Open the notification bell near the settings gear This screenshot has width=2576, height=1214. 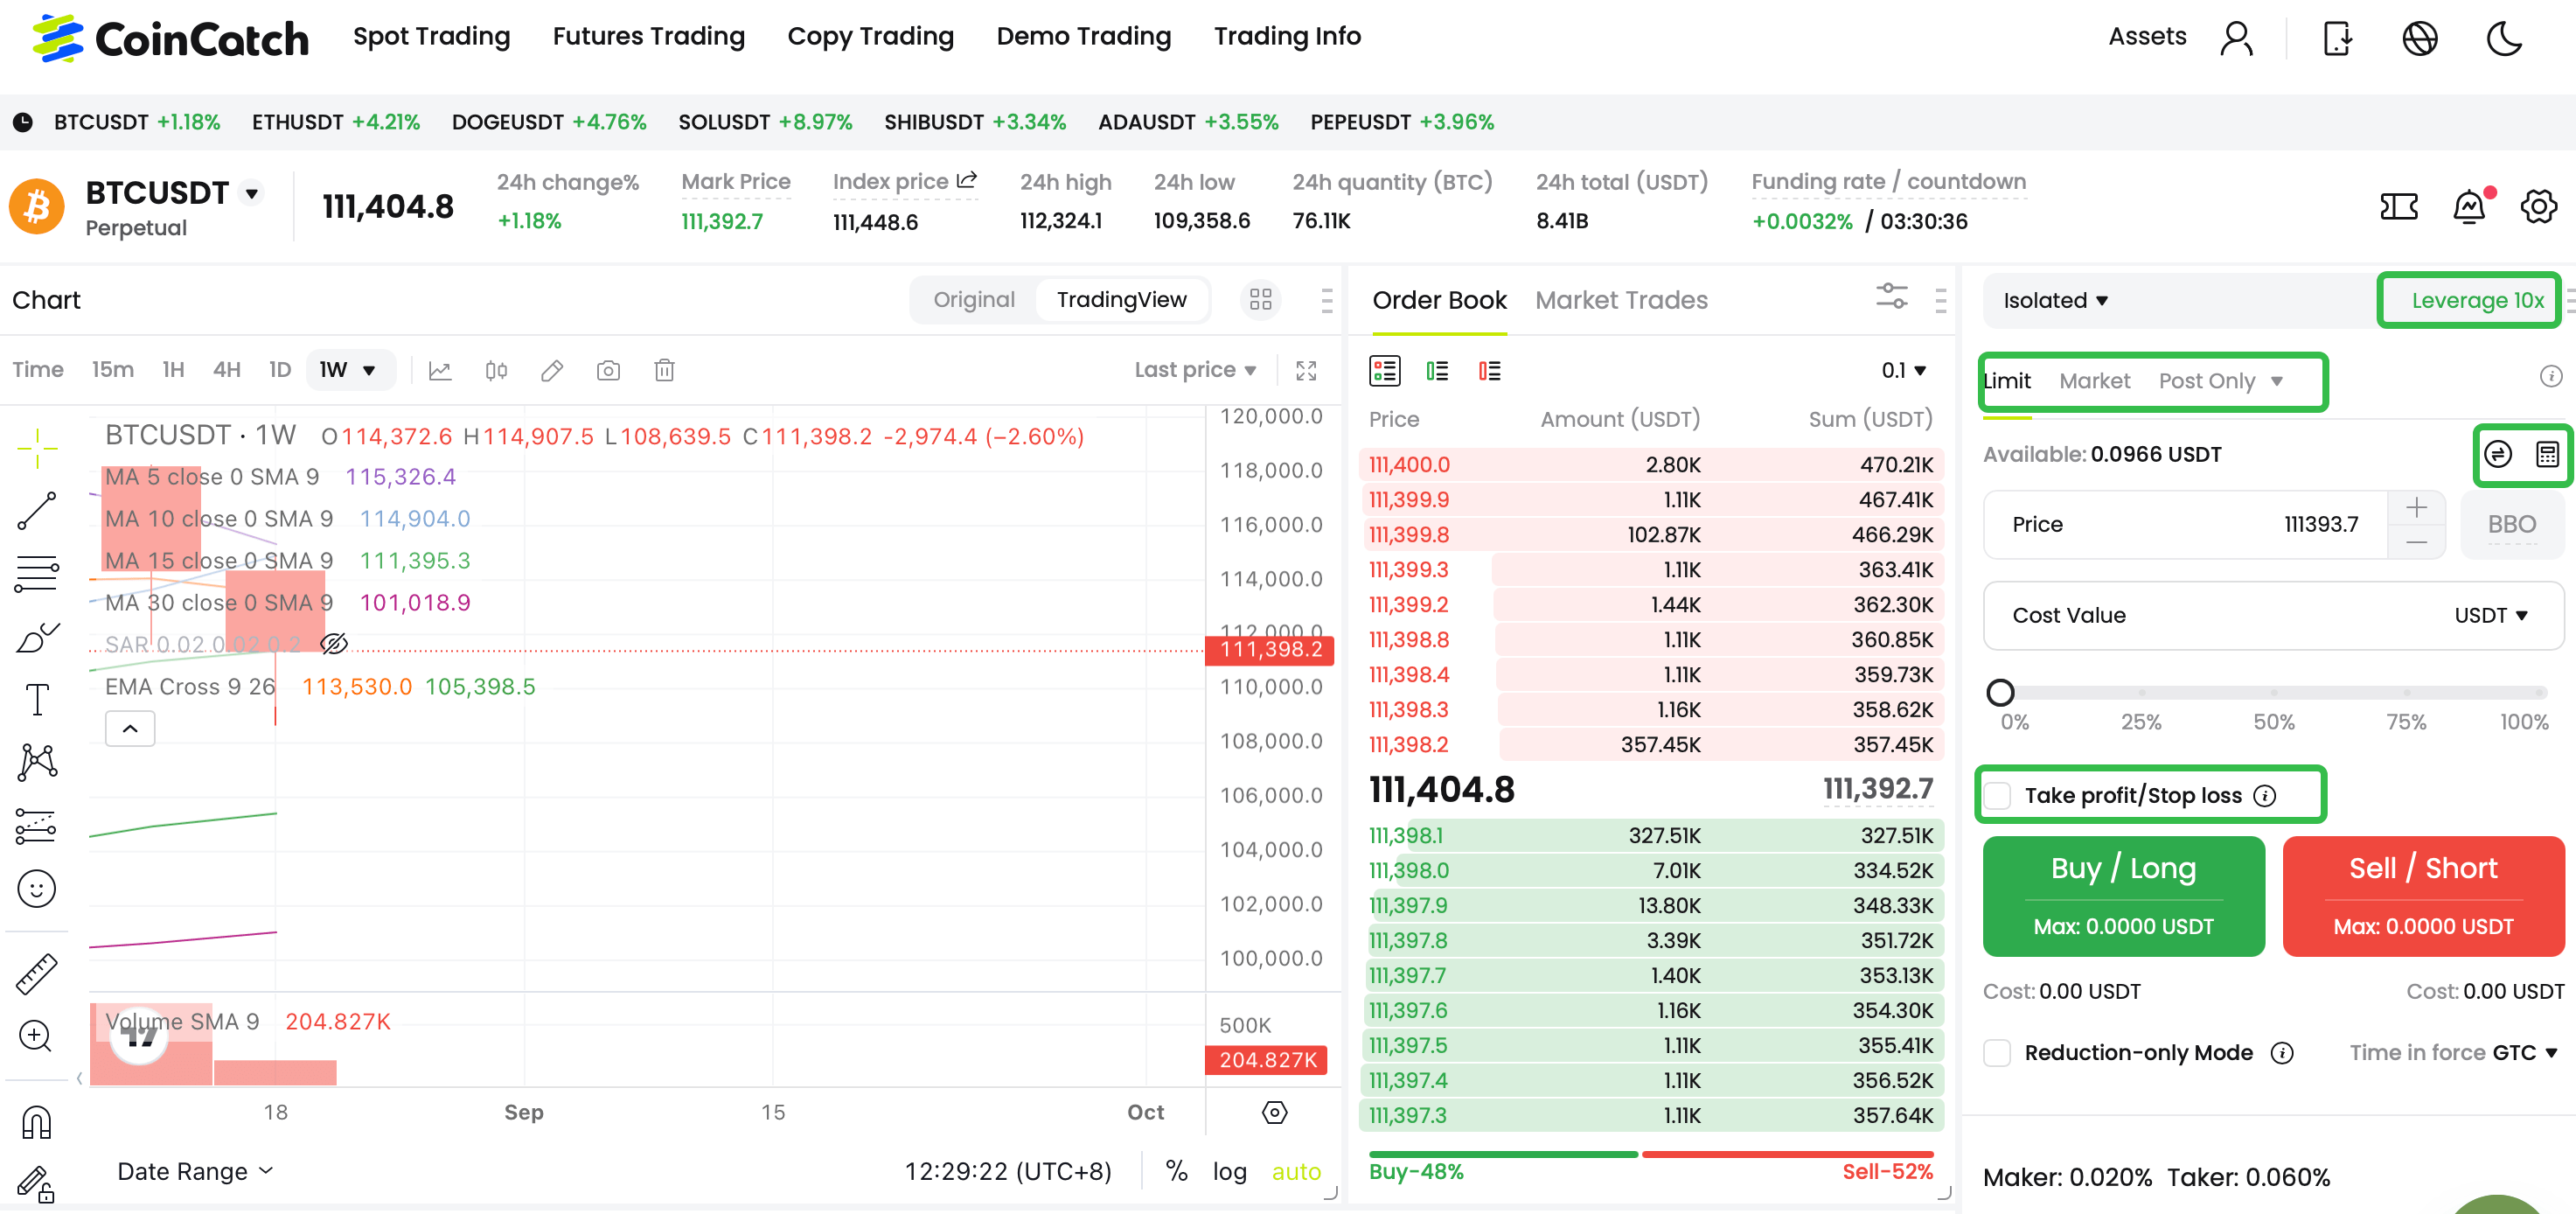[2469, 206]
